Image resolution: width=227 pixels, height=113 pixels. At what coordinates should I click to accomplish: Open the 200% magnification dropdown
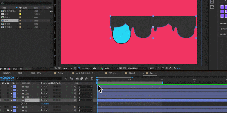click(67, 68)
